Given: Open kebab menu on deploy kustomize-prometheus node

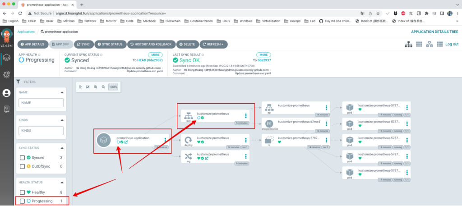Looking at the screenshot, I should point(246,140).
